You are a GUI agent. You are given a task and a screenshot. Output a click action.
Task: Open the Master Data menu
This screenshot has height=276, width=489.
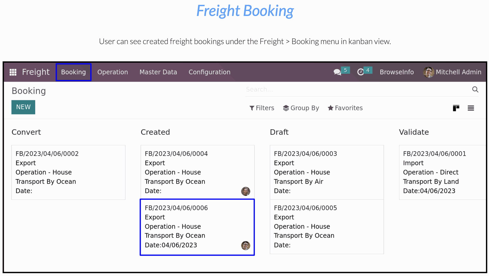[158, 72]
